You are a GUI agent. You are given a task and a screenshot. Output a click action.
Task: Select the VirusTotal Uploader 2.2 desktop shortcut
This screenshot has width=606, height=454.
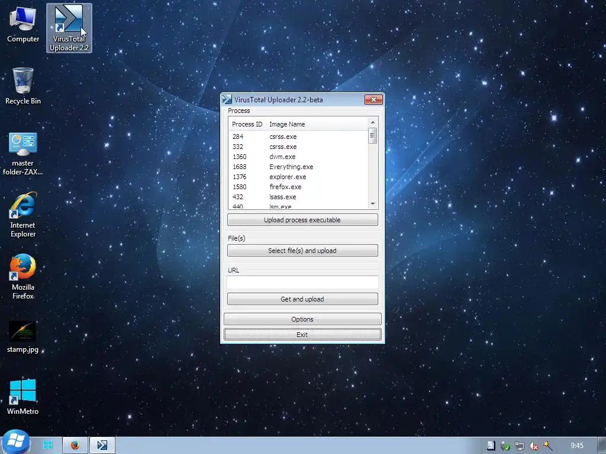click(69, 28)
